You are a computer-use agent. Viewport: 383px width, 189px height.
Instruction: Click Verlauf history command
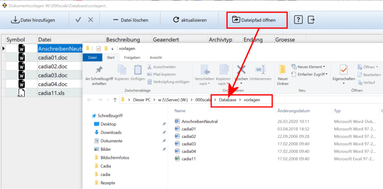coord(366,82)
